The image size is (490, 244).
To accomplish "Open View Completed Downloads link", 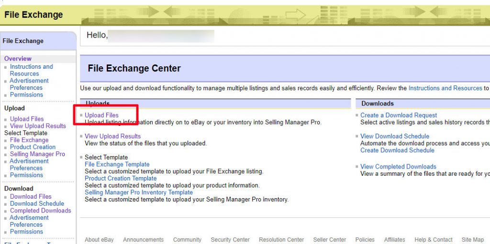I will point(399,167).
